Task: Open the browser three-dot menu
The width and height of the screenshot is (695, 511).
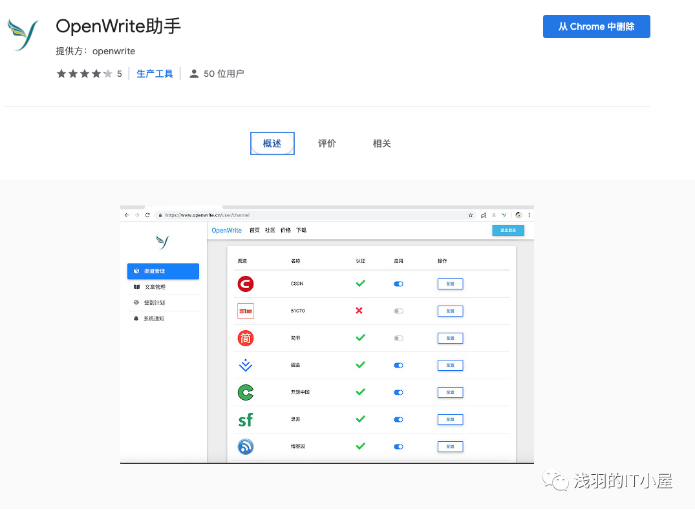Action: click(x=529, y=215)
